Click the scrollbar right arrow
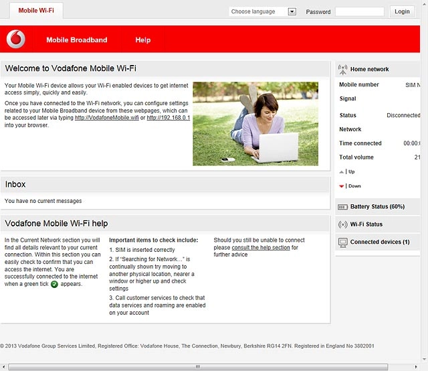The width and height of the screenshot is (428, 371). coord(416,367)
